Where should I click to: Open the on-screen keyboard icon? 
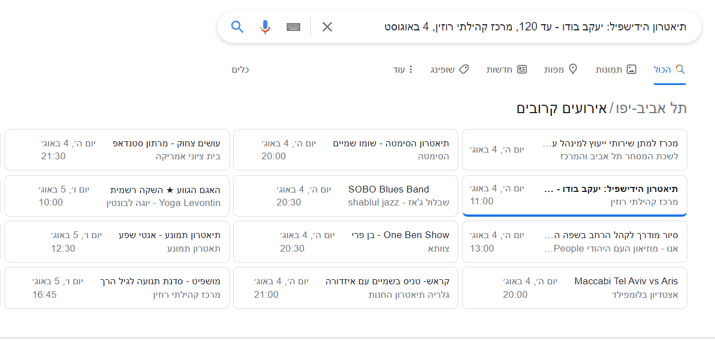293,27
